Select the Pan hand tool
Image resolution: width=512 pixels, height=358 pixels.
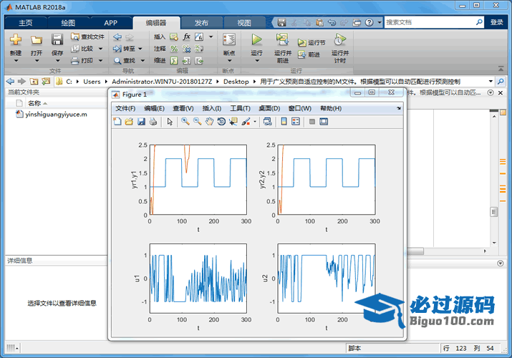pyautogui.click(x=209, y=122)
